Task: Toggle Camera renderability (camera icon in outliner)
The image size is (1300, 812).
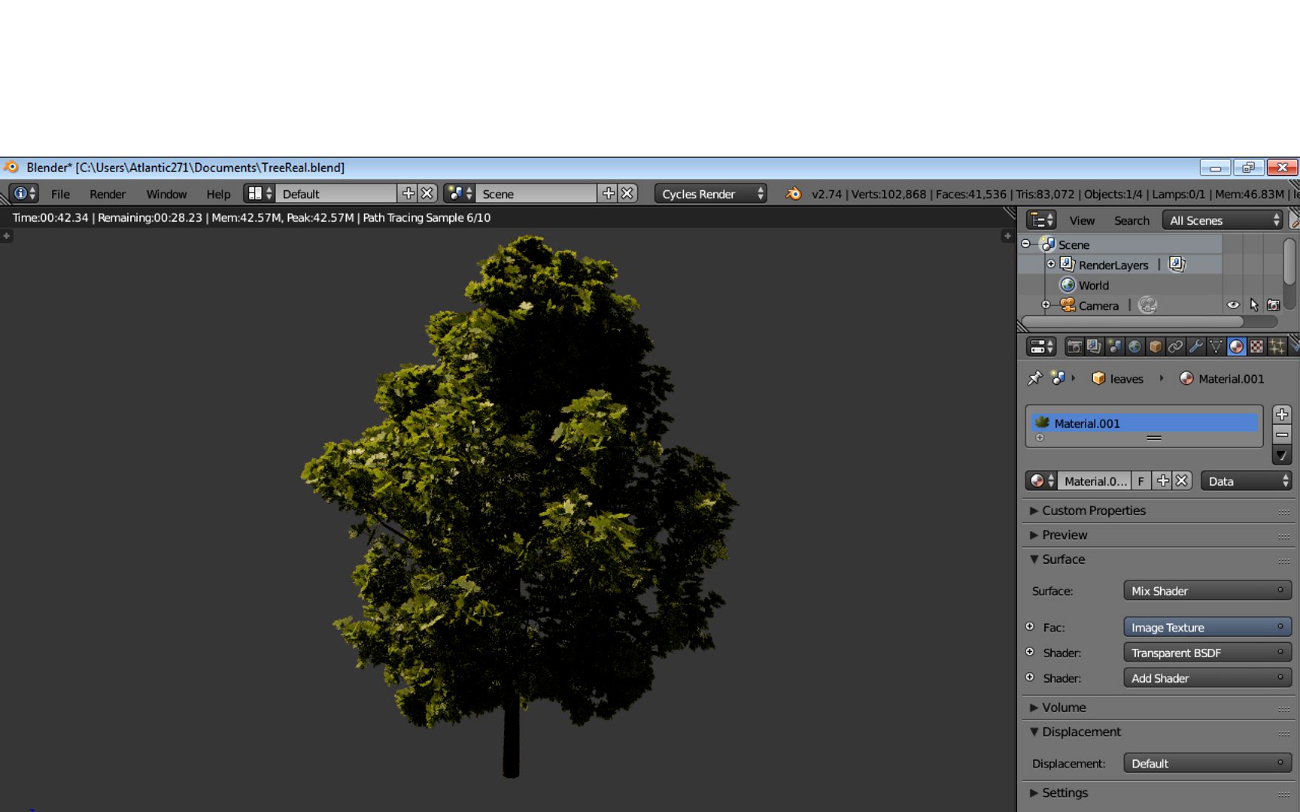Action: [x=1274, y=304]
